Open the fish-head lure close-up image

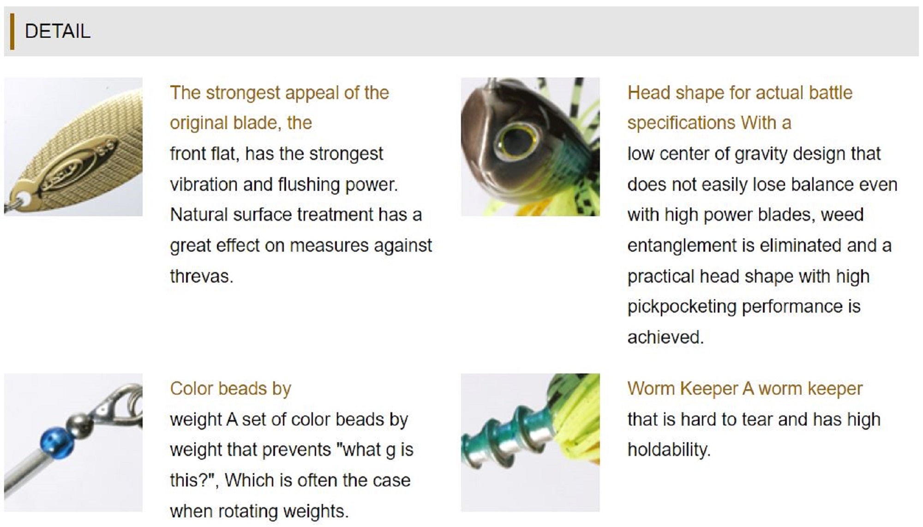pos(530,146)
